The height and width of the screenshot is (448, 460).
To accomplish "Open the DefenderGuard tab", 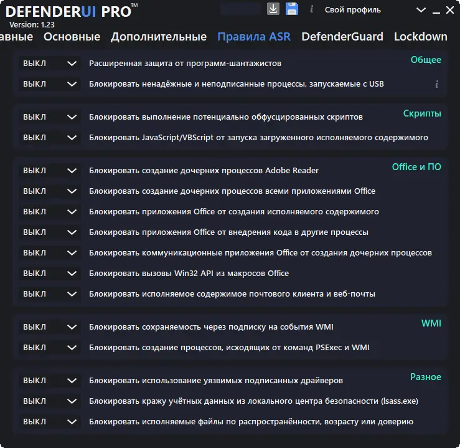I will pyautogui.click(x=342, y=37).
